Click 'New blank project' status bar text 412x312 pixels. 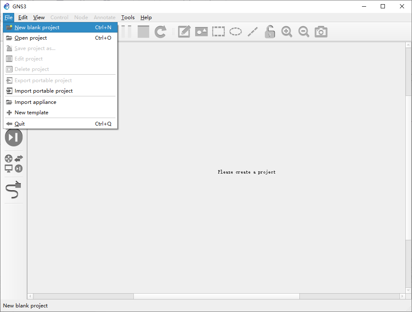coord(25,306)
